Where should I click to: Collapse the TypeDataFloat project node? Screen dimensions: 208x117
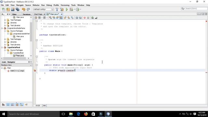click(2, 47)
